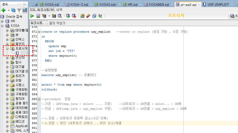
Task: Commit changes with the database checkmark icon
Action: (68, 16)
